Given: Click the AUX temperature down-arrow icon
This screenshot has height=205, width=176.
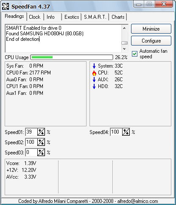Looking at the screenshot, I should point(94,80).
